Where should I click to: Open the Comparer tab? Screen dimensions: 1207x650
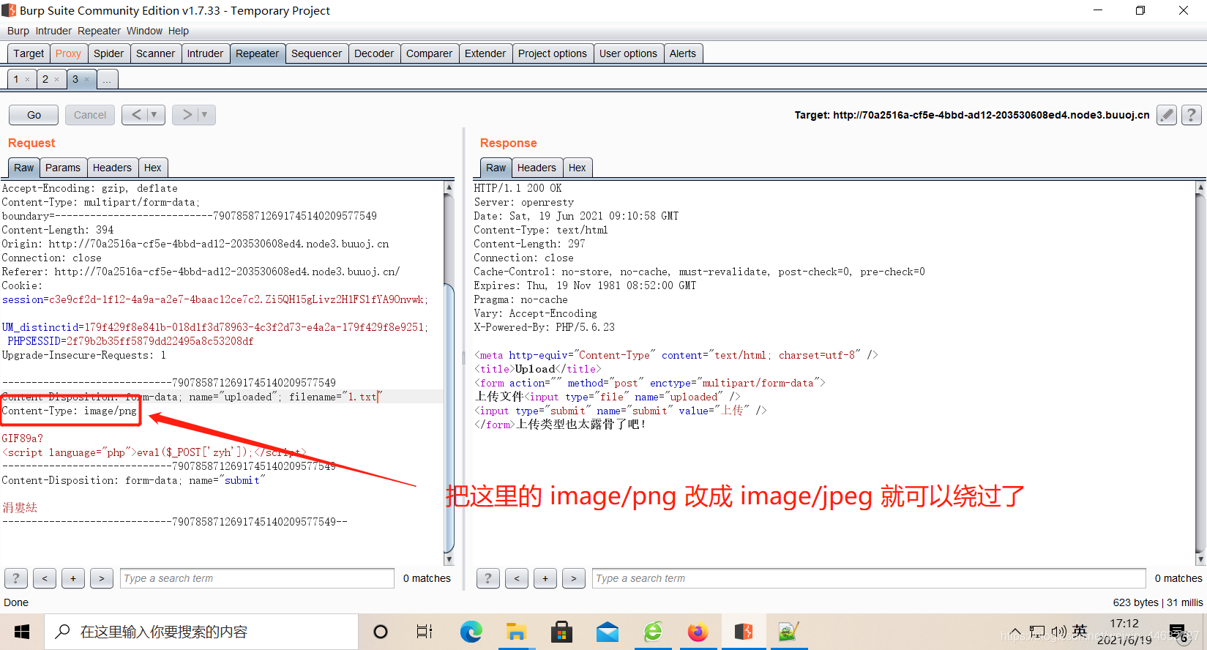(429, 53)
